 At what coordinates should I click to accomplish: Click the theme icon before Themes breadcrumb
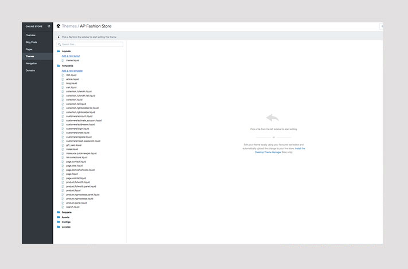pos(58,26)
